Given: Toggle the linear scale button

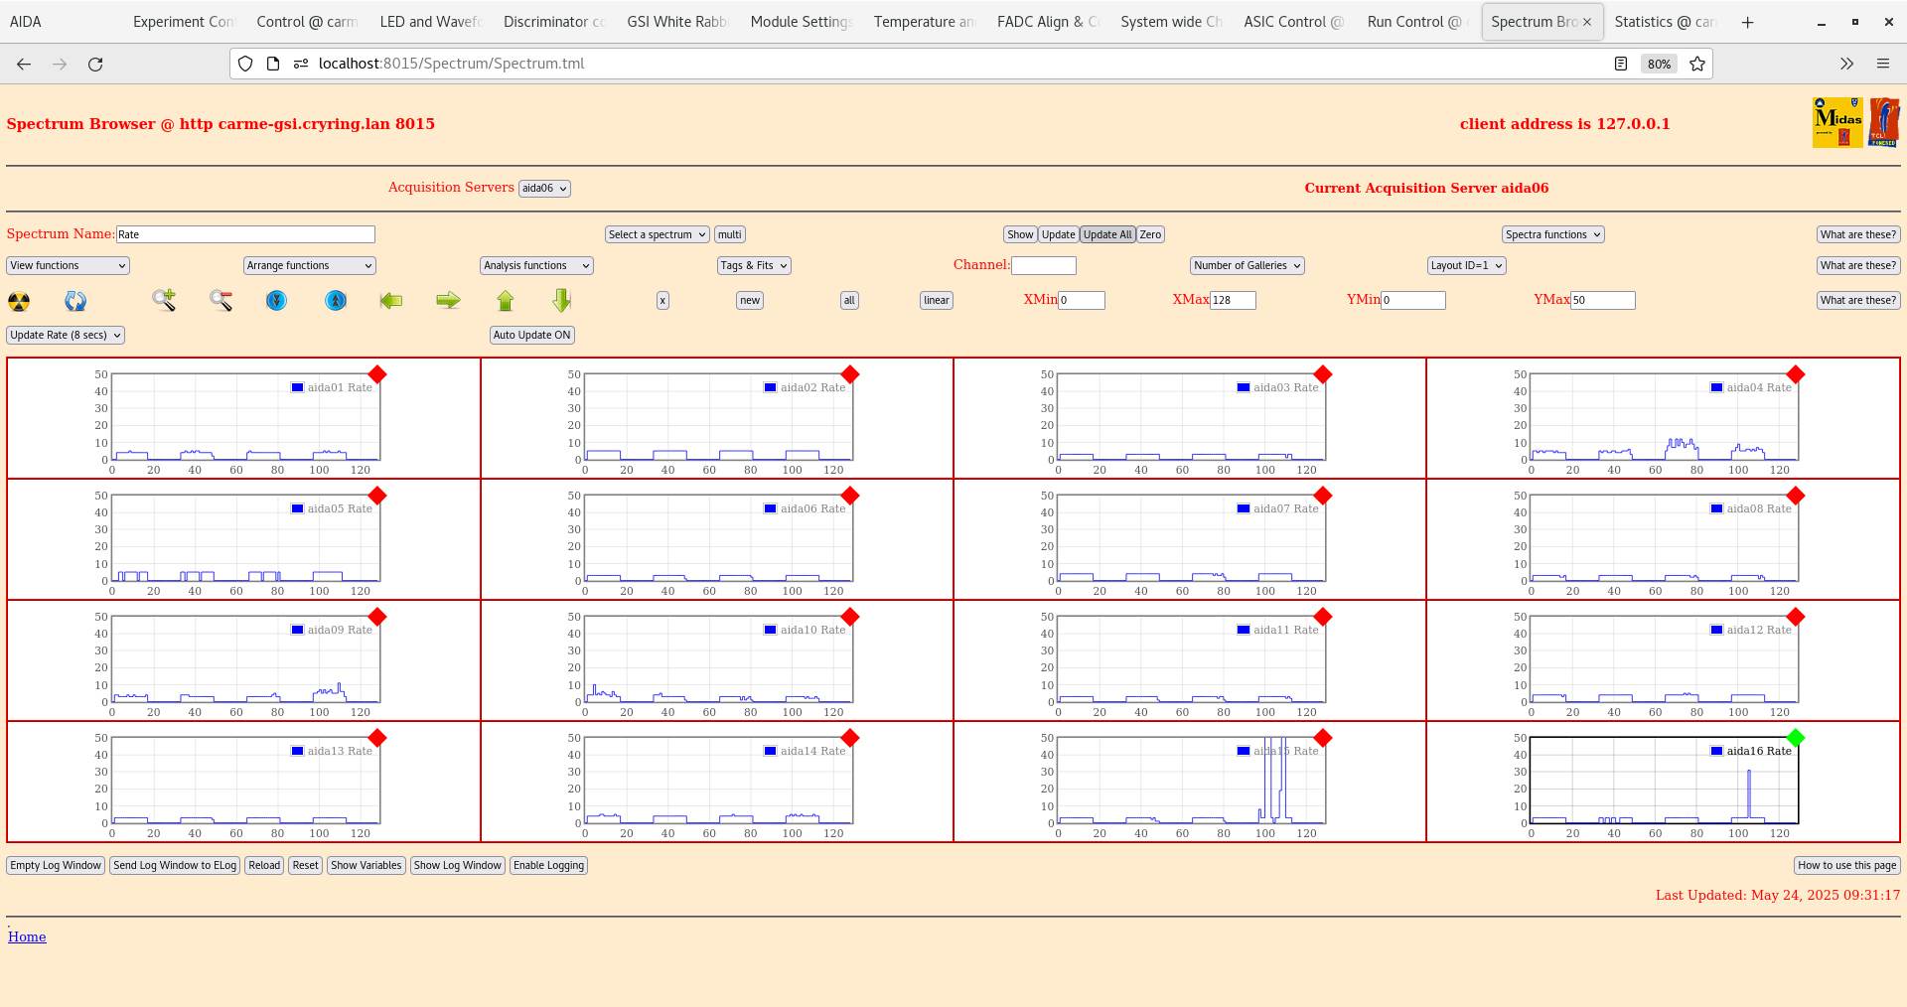Looking at the screenshot, I should (x=935, y=300).
